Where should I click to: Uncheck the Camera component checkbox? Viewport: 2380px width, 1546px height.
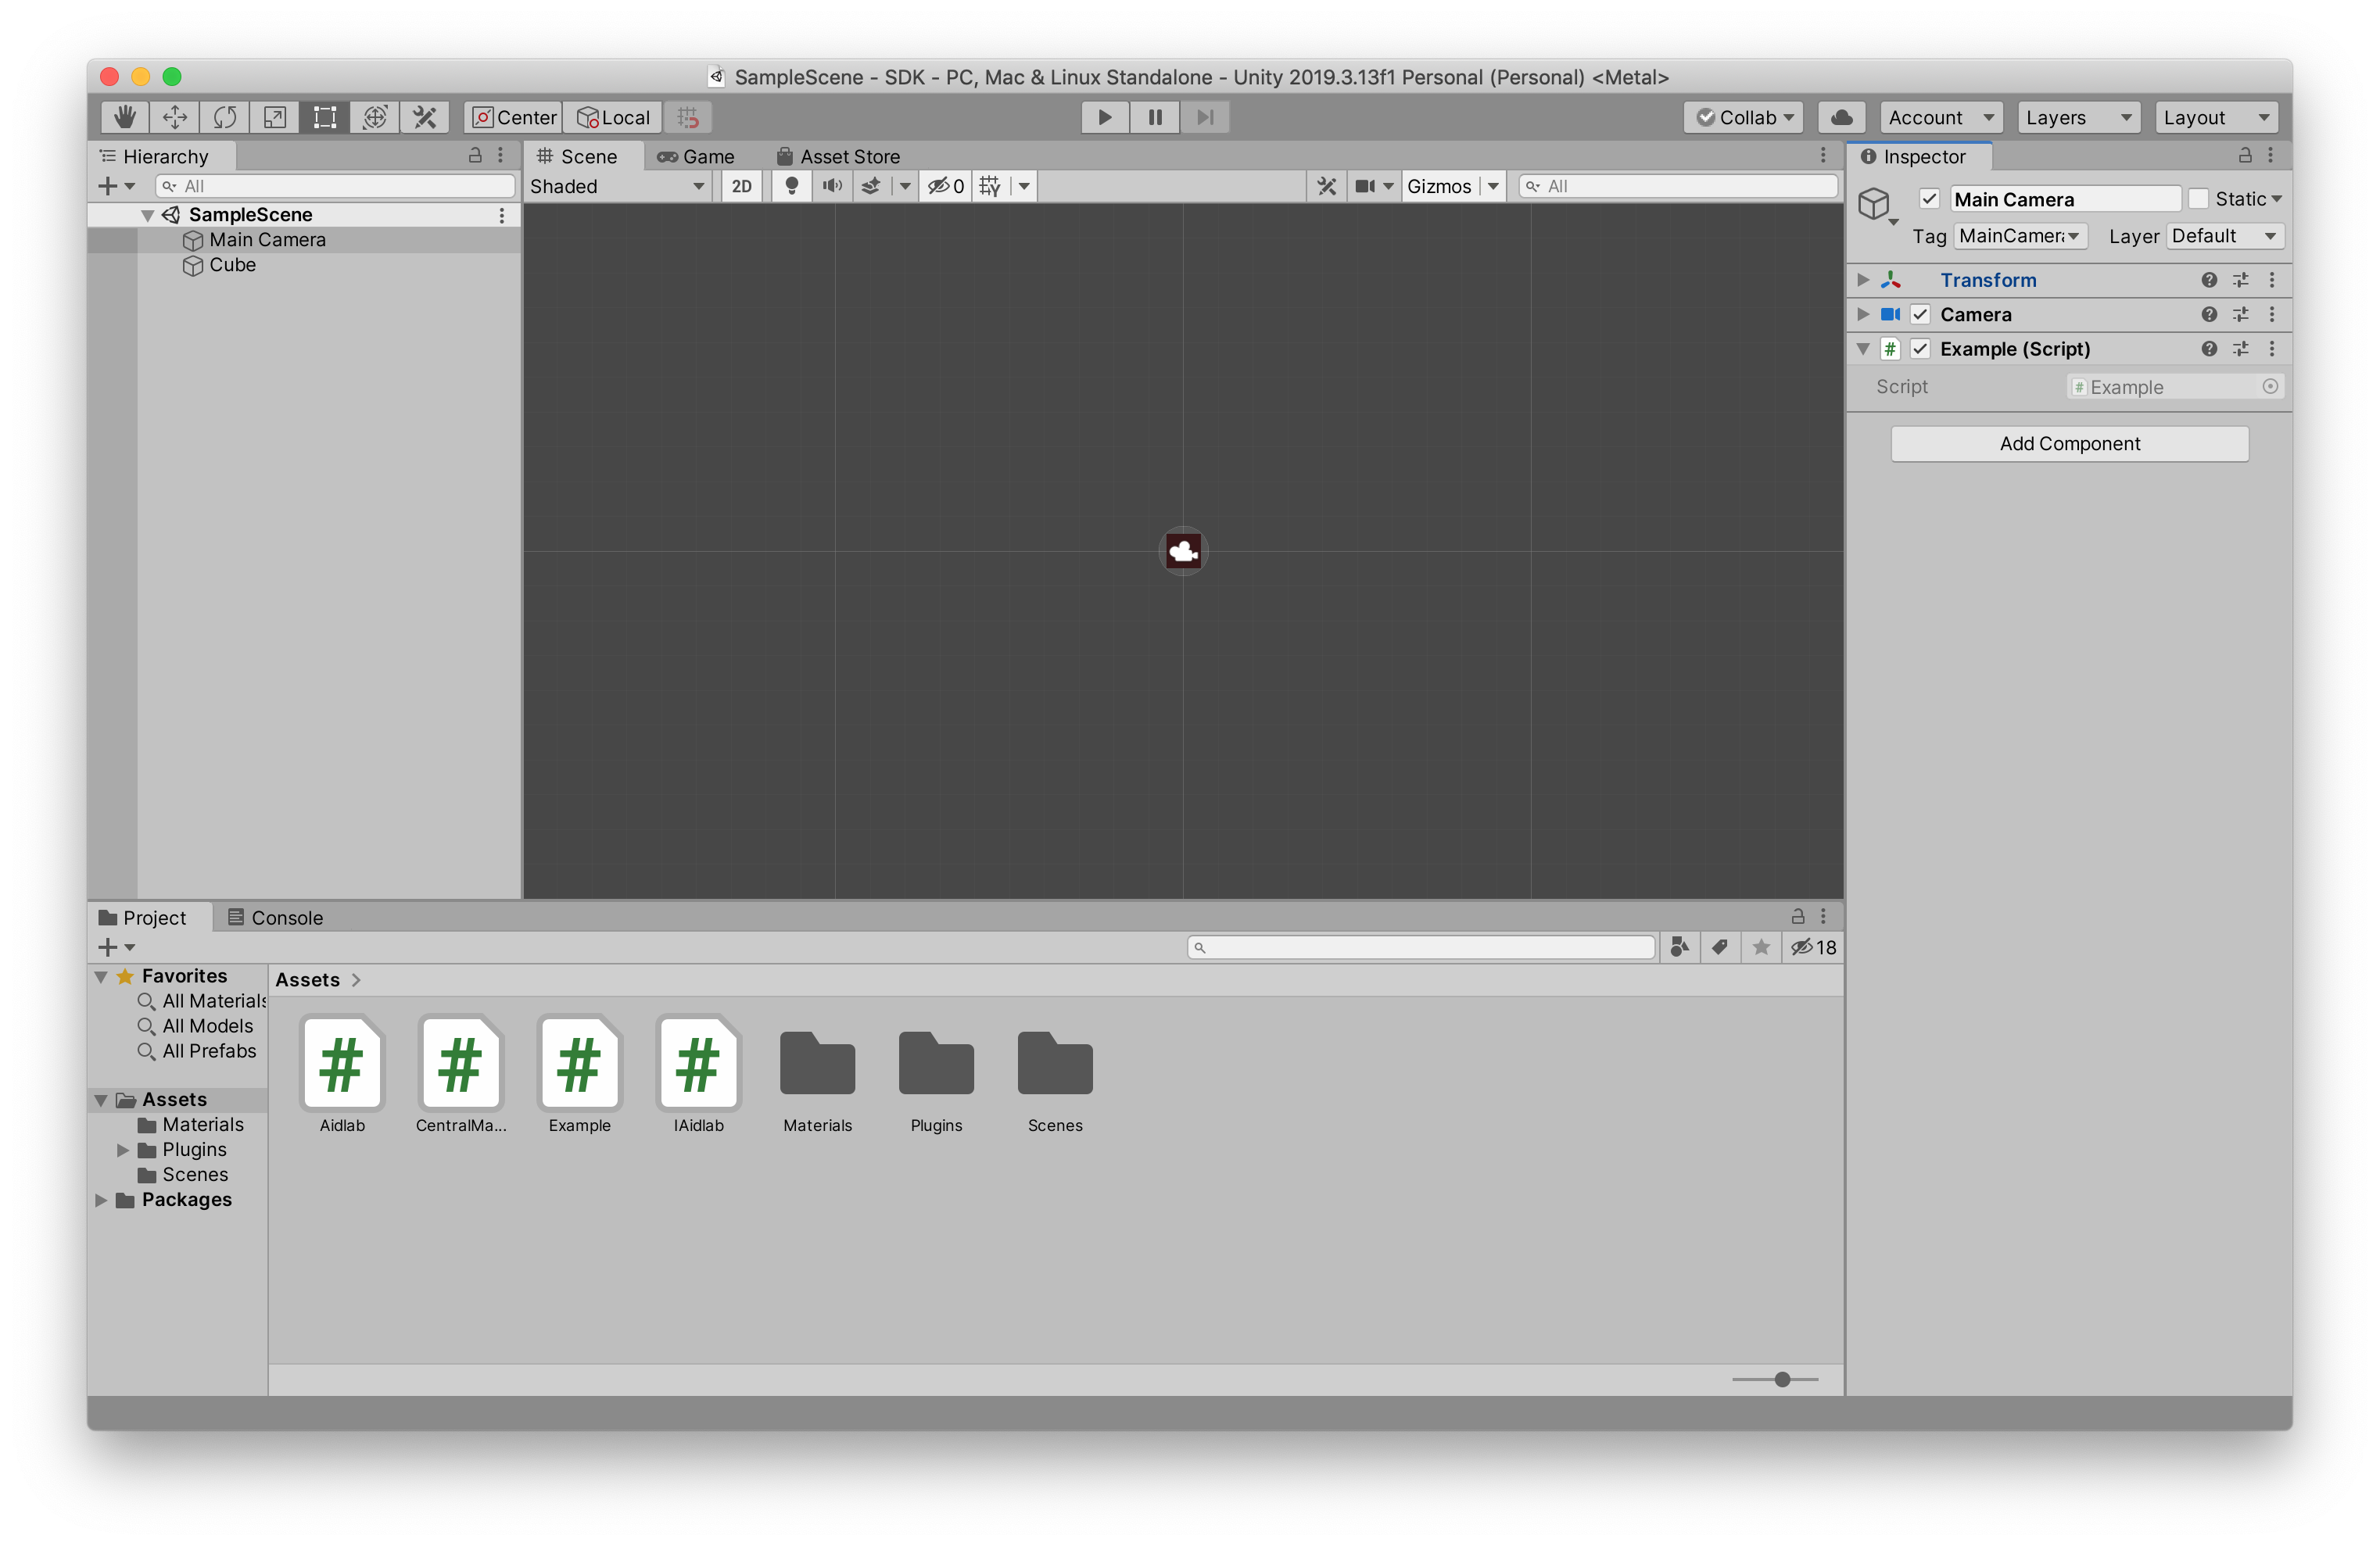coord(1919,315)
